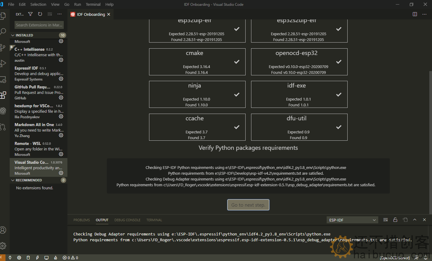Clear the extensions search results
The width and height of the screenshot is (432, 261).
[50, 14]
